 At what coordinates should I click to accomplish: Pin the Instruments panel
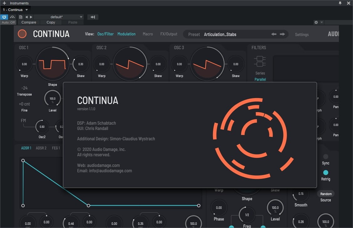tap(340, 3)
